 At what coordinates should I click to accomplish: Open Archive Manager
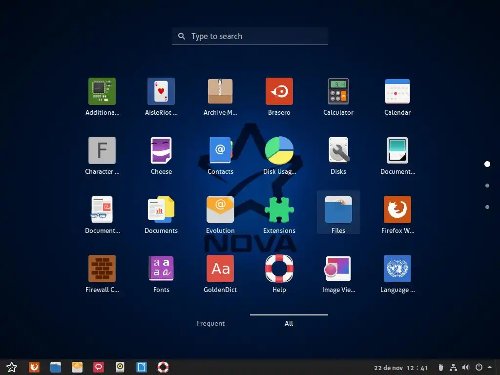click(x=220, y=97)
